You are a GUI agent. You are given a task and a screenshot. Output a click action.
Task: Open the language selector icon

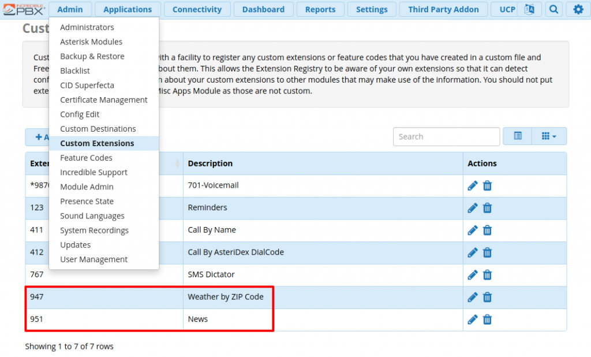[529, 9]
